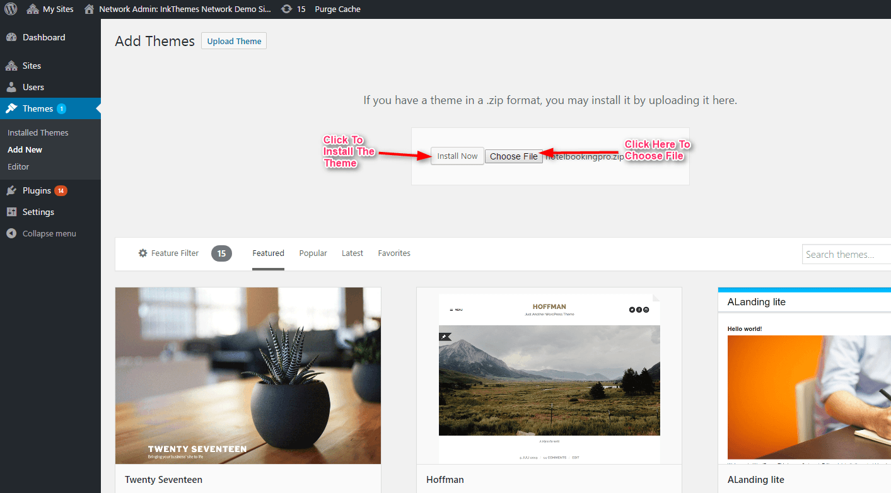Switch to Popular tab

313,253
